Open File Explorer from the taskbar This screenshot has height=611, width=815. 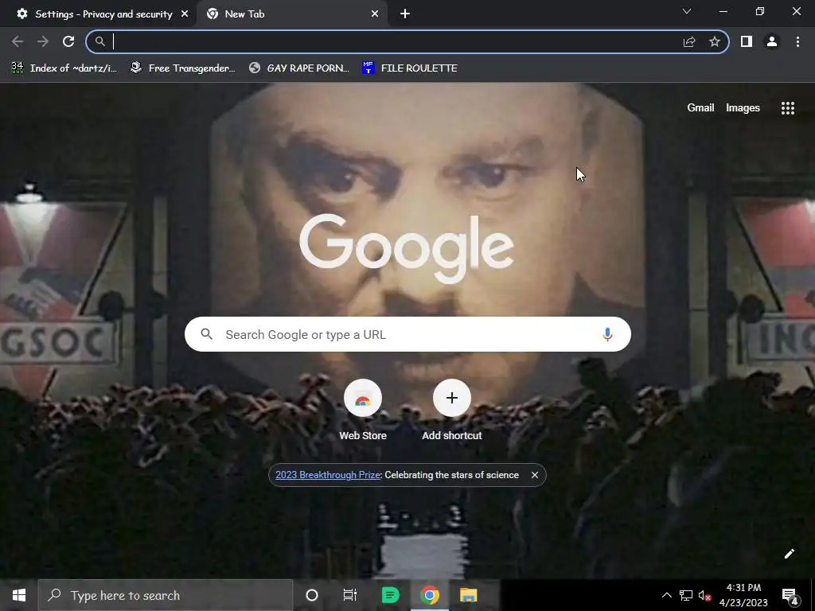tap(468, 595)
